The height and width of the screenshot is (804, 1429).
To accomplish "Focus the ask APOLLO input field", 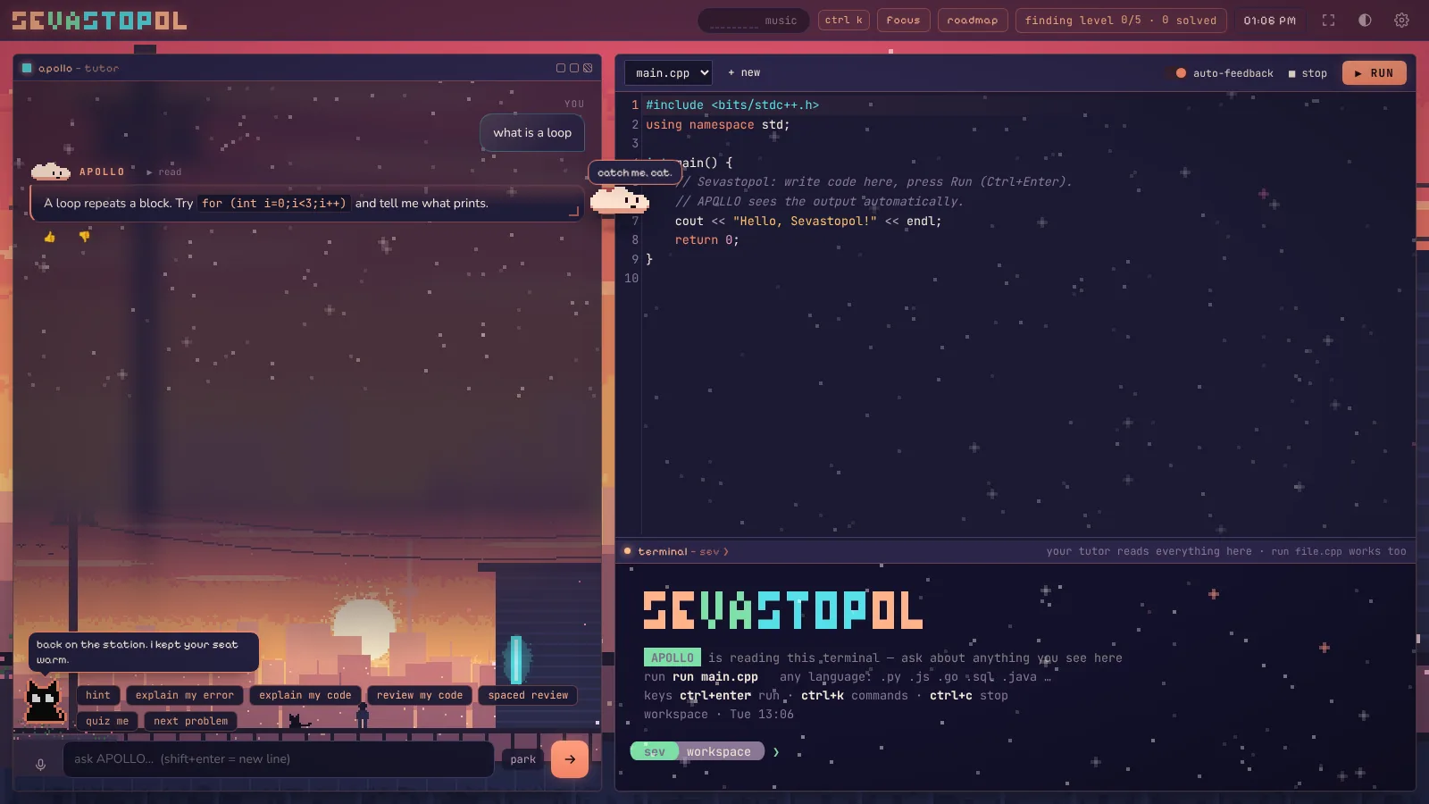I will [278, 759].
